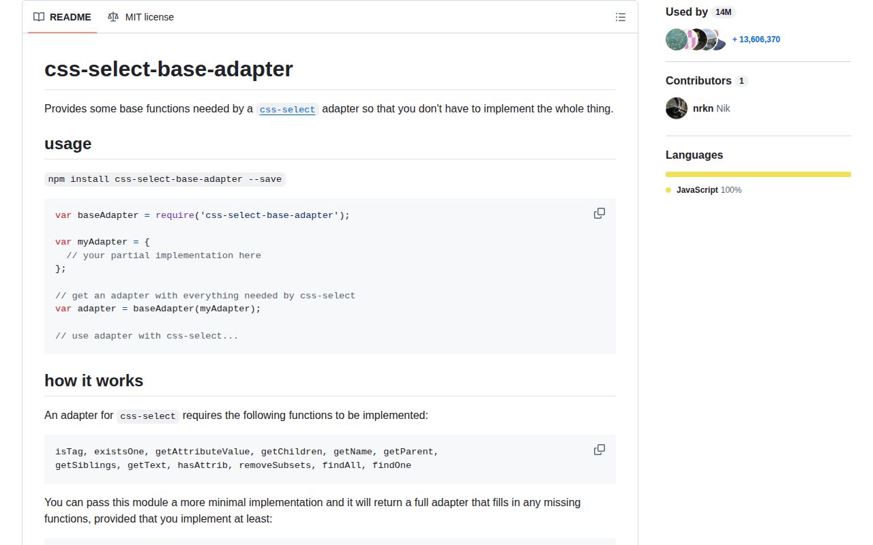
Task: Click the yellow dot beside JavaScript
Action: tap(668, 190)
